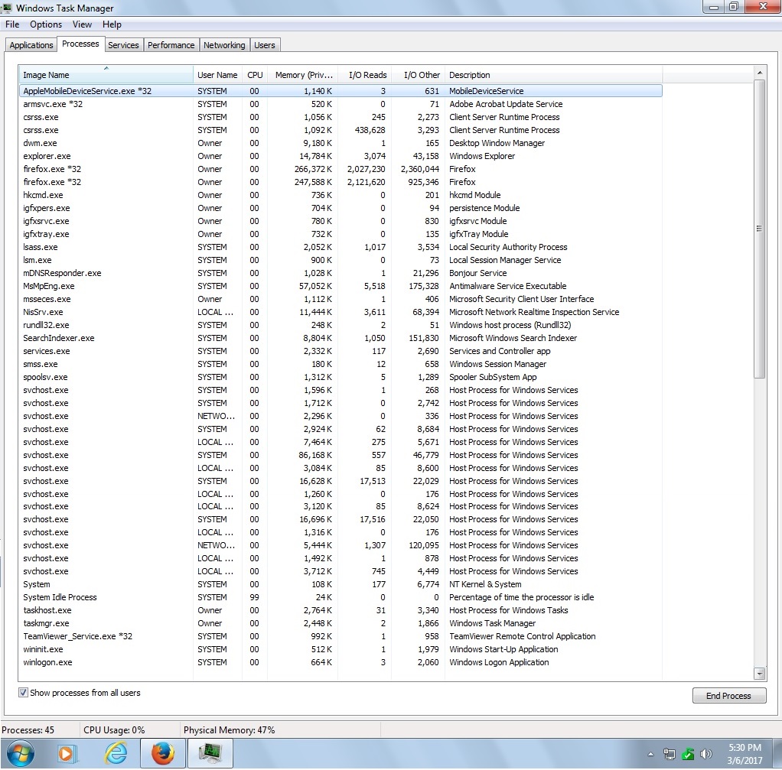Screen dimensions: 782x770
Task: Select the dwm.exe process
Action: click(340, 143)
